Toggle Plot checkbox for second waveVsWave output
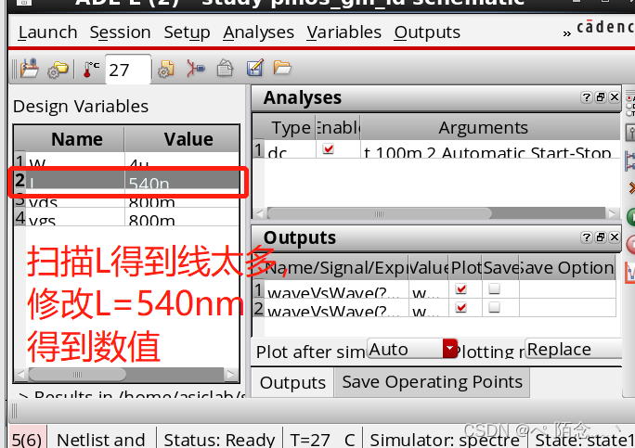Viewport: 635px width, 448px height. click(x=461, y=308)
